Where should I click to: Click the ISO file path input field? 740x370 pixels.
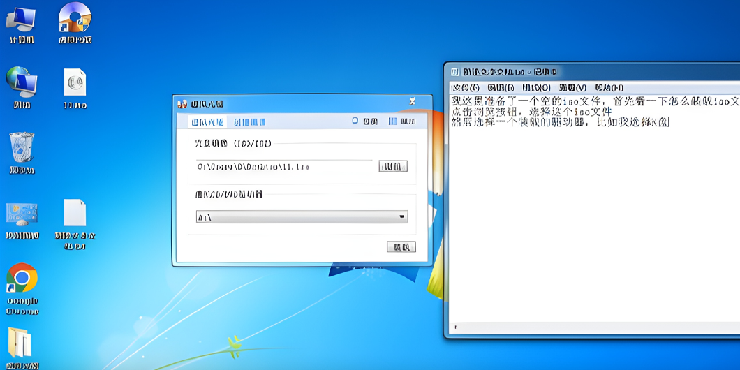(x=285, y=167)
